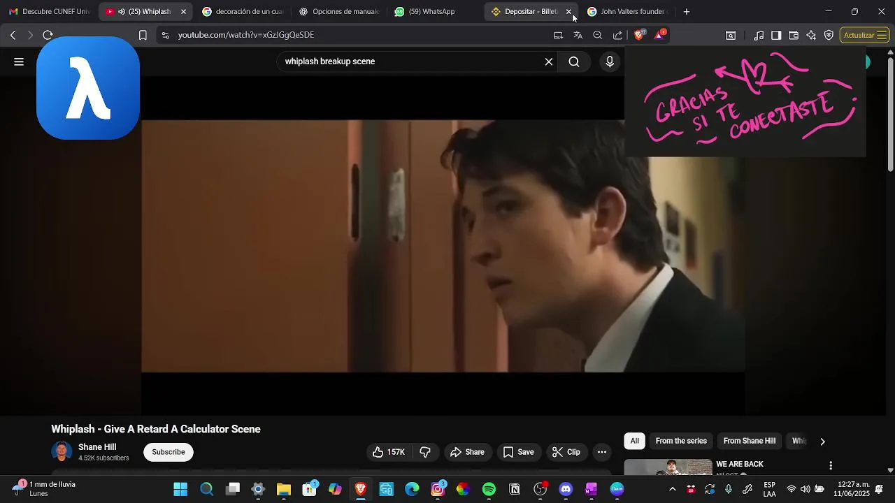This screenshot has height=503, width=895.
Task: Open the more actions three-dot menu
Action: [x=602, y=452]
